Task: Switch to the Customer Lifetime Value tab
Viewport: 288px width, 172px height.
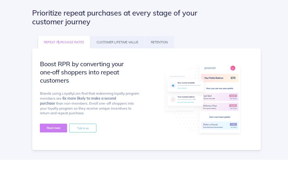Action: click(117, 42)
